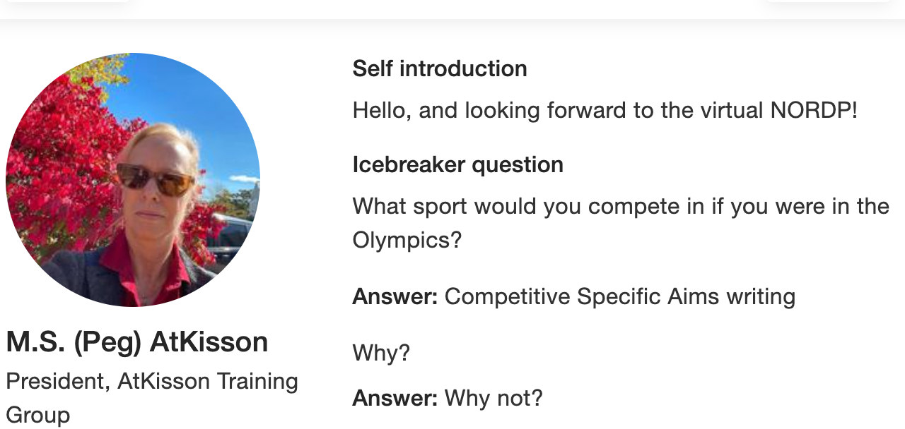This screenshot has height=429, width=905.
Task: Click the name M.S. (Peg) AtKisson
Action: [137, 342]
